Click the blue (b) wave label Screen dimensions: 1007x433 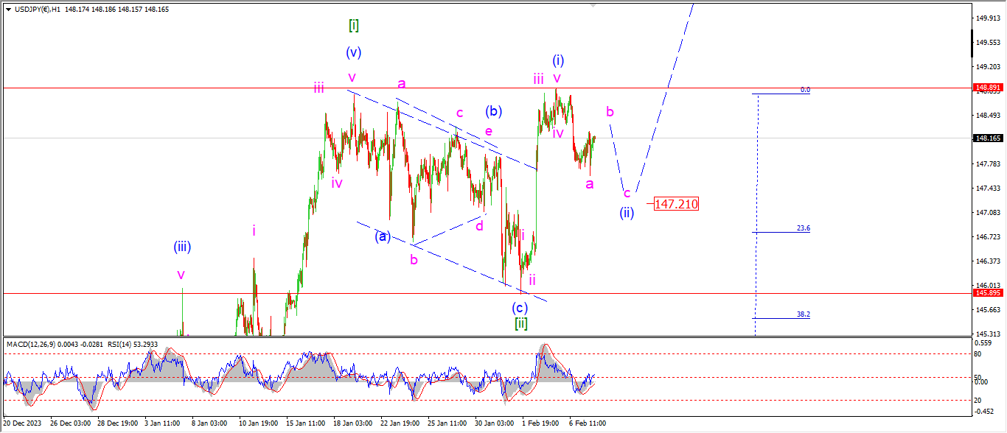coord(493,112)
